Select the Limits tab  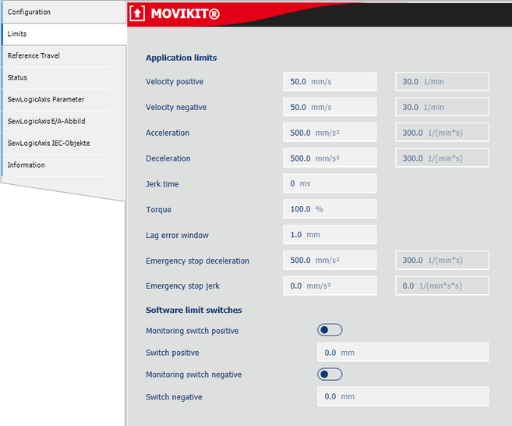tap(62, 34)
